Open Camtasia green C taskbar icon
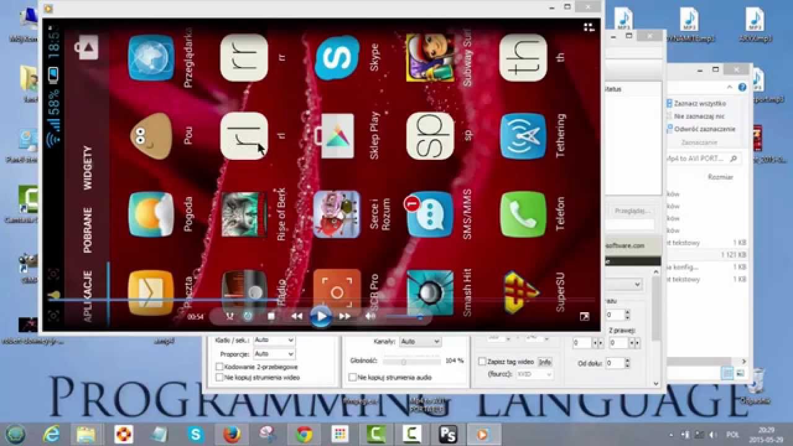 pos(376,434)
